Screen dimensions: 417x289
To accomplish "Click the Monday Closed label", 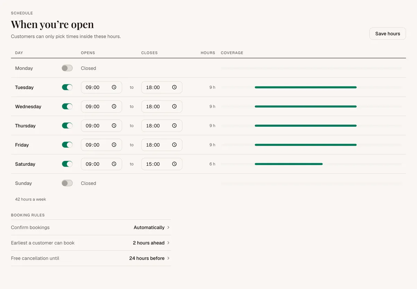I will pyautogui.click(x=89, y=68).
